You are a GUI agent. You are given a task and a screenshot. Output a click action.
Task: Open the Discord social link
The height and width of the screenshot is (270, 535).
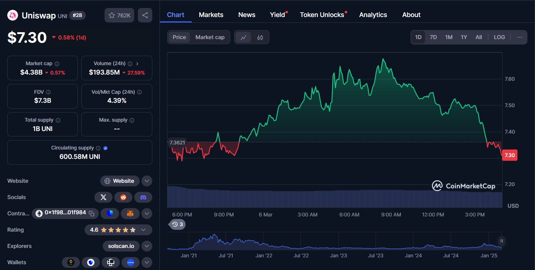point(143,197)
